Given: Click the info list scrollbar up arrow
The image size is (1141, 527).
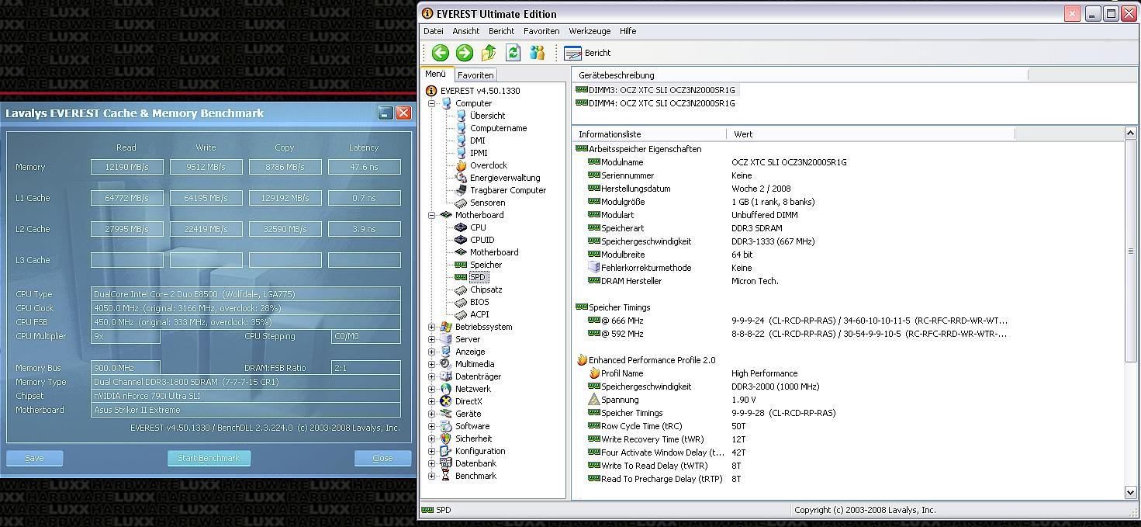Looking at the screenshot, I should (1130, 134).
